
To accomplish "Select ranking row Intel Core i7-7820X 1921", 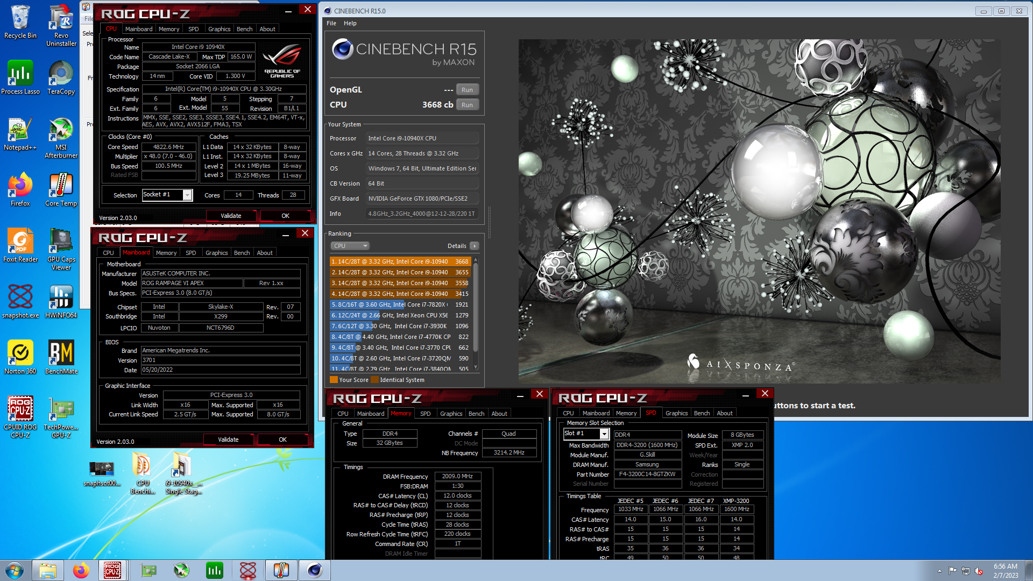I will [400, 304].
